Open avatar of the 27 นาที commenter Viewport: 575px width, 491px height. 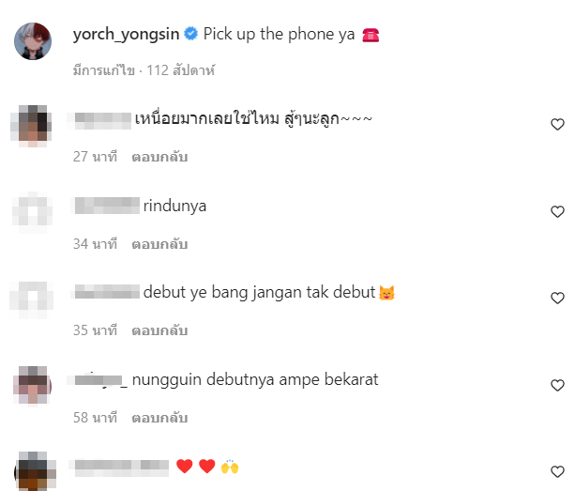click(x=31, y=126)
